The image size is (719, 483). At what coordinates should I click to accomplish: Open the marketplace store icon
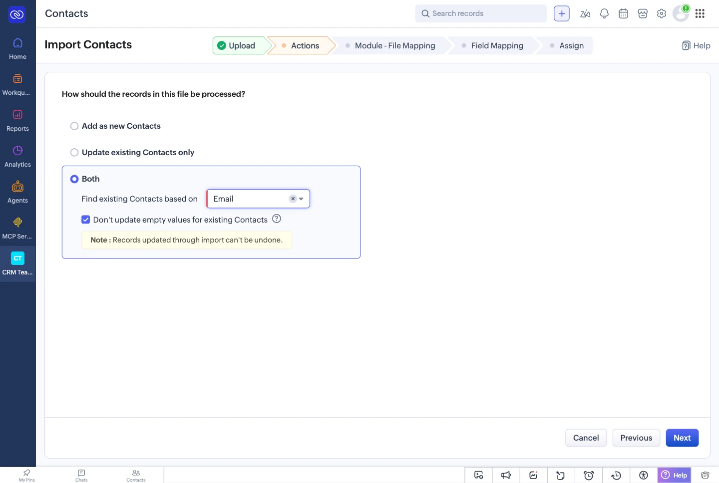643,13
